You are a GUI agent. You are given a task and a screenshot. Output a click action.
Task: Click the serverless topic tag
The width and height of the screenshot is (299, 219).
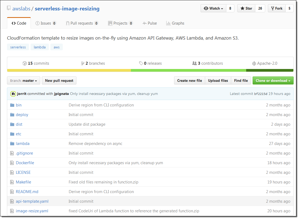[x=18, y=47]
